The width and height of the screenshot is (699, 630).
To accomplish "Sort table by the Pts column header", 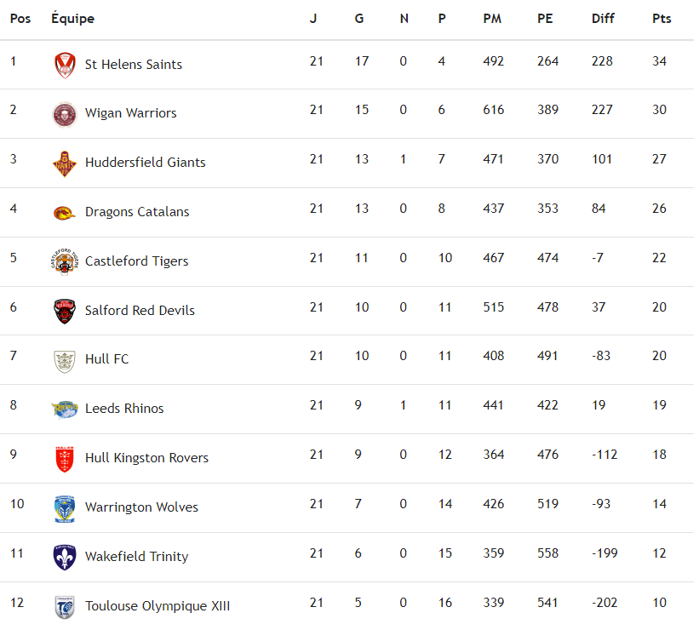I will click(x=662, y=19).
